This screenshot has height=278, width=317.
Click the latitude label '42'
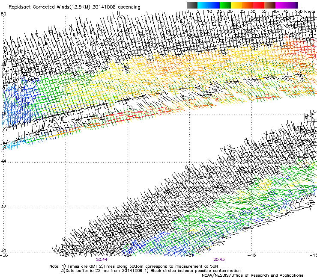[3, 207]
